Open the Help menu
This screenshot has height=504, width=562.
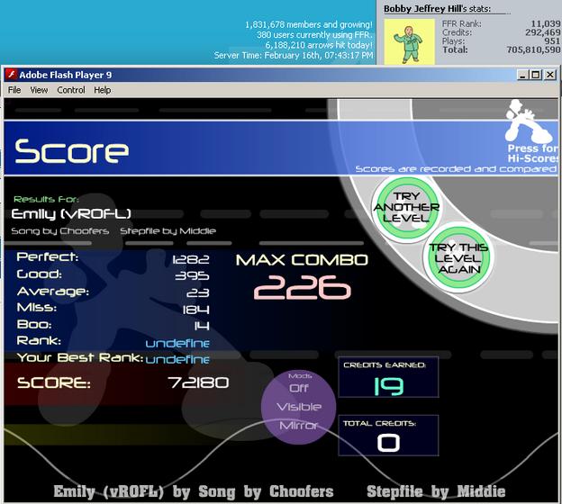pos(103,90)
